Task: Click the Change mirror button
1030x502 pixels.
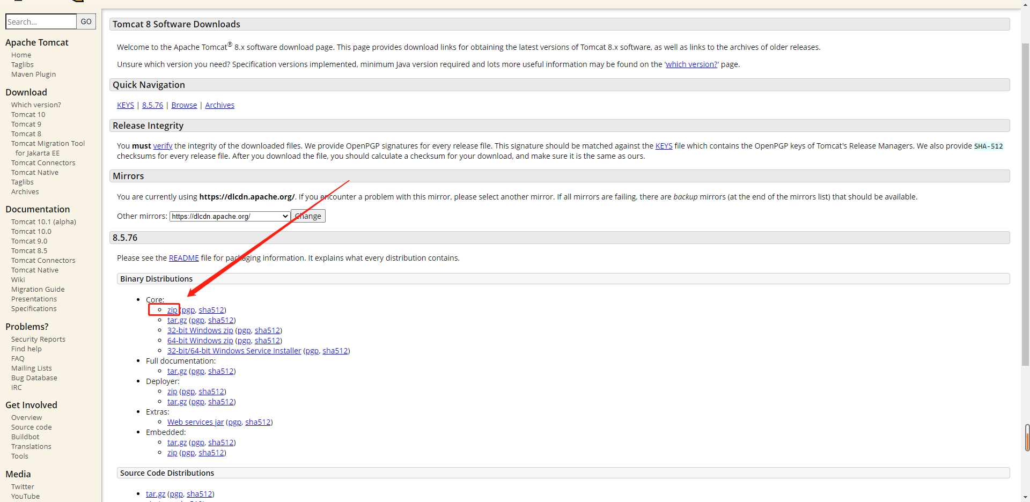Action: click(x=308, y=216)
